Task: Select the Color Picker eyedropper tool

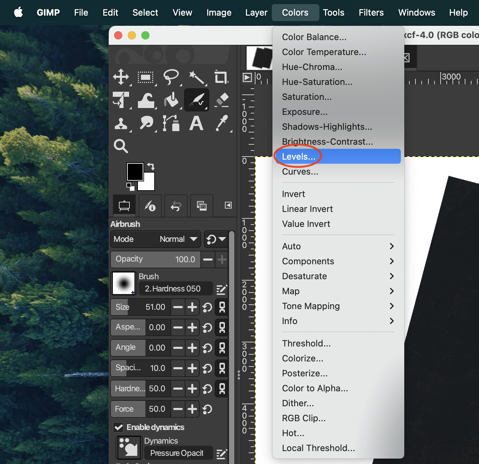Action: pos(222,123)
